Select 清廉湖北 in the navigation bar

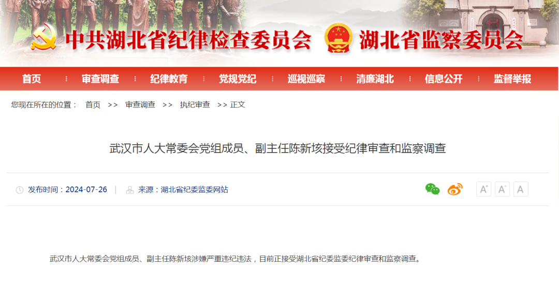click(x=375, y=79)
